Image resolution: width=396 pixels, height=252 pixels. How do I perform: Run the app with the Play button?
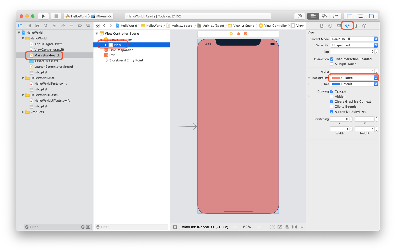43,16
